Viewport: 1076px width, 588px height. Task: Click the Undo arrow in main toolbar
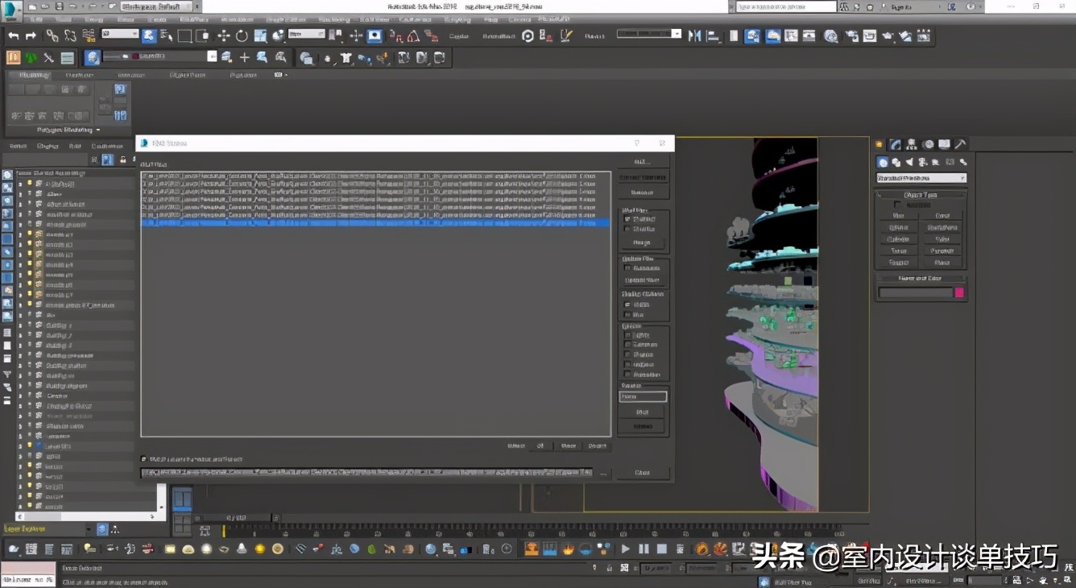[x=14, y=35]
